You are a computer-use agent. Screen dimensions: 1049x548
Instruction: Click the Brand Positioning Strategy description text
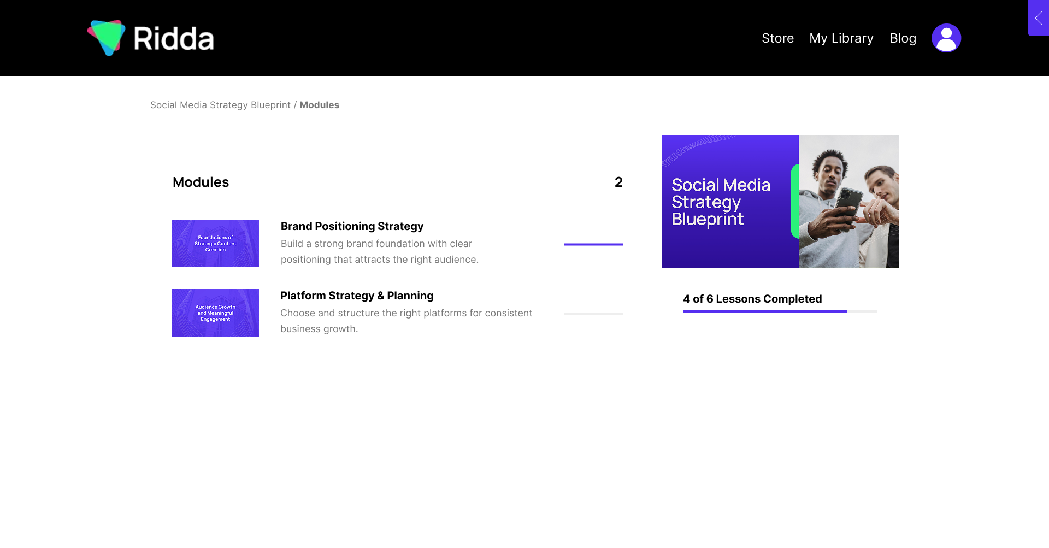[379, 251]
